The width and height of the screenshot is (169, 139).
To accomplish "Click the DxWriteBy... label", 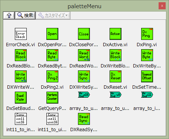I will (147, 66).
